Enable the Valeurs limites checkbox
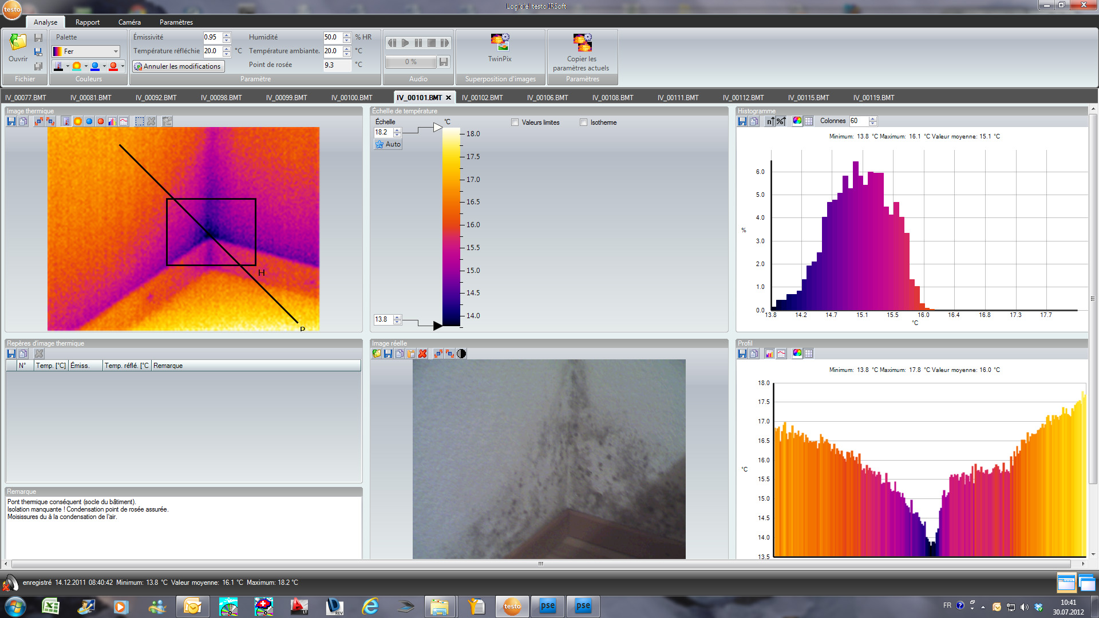 coord(515,122)
